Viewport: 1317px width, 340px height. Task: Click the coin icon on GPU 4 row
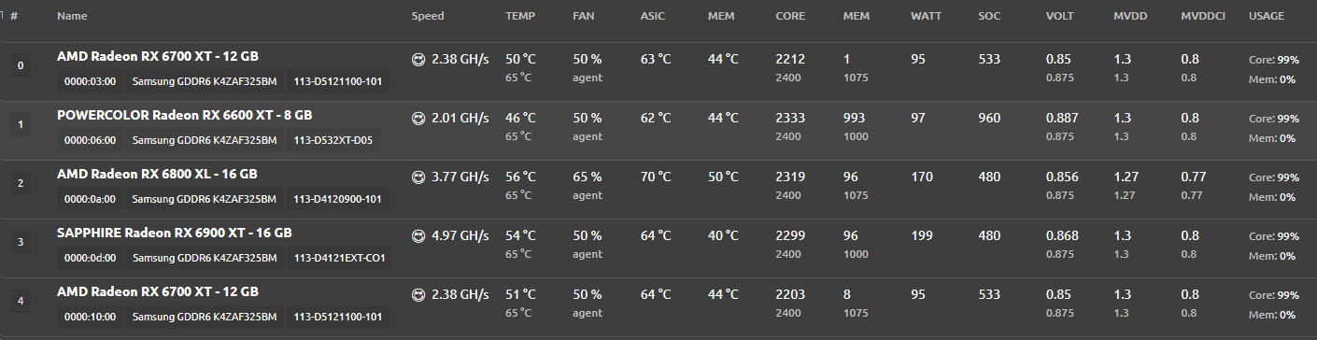[418, 294]
